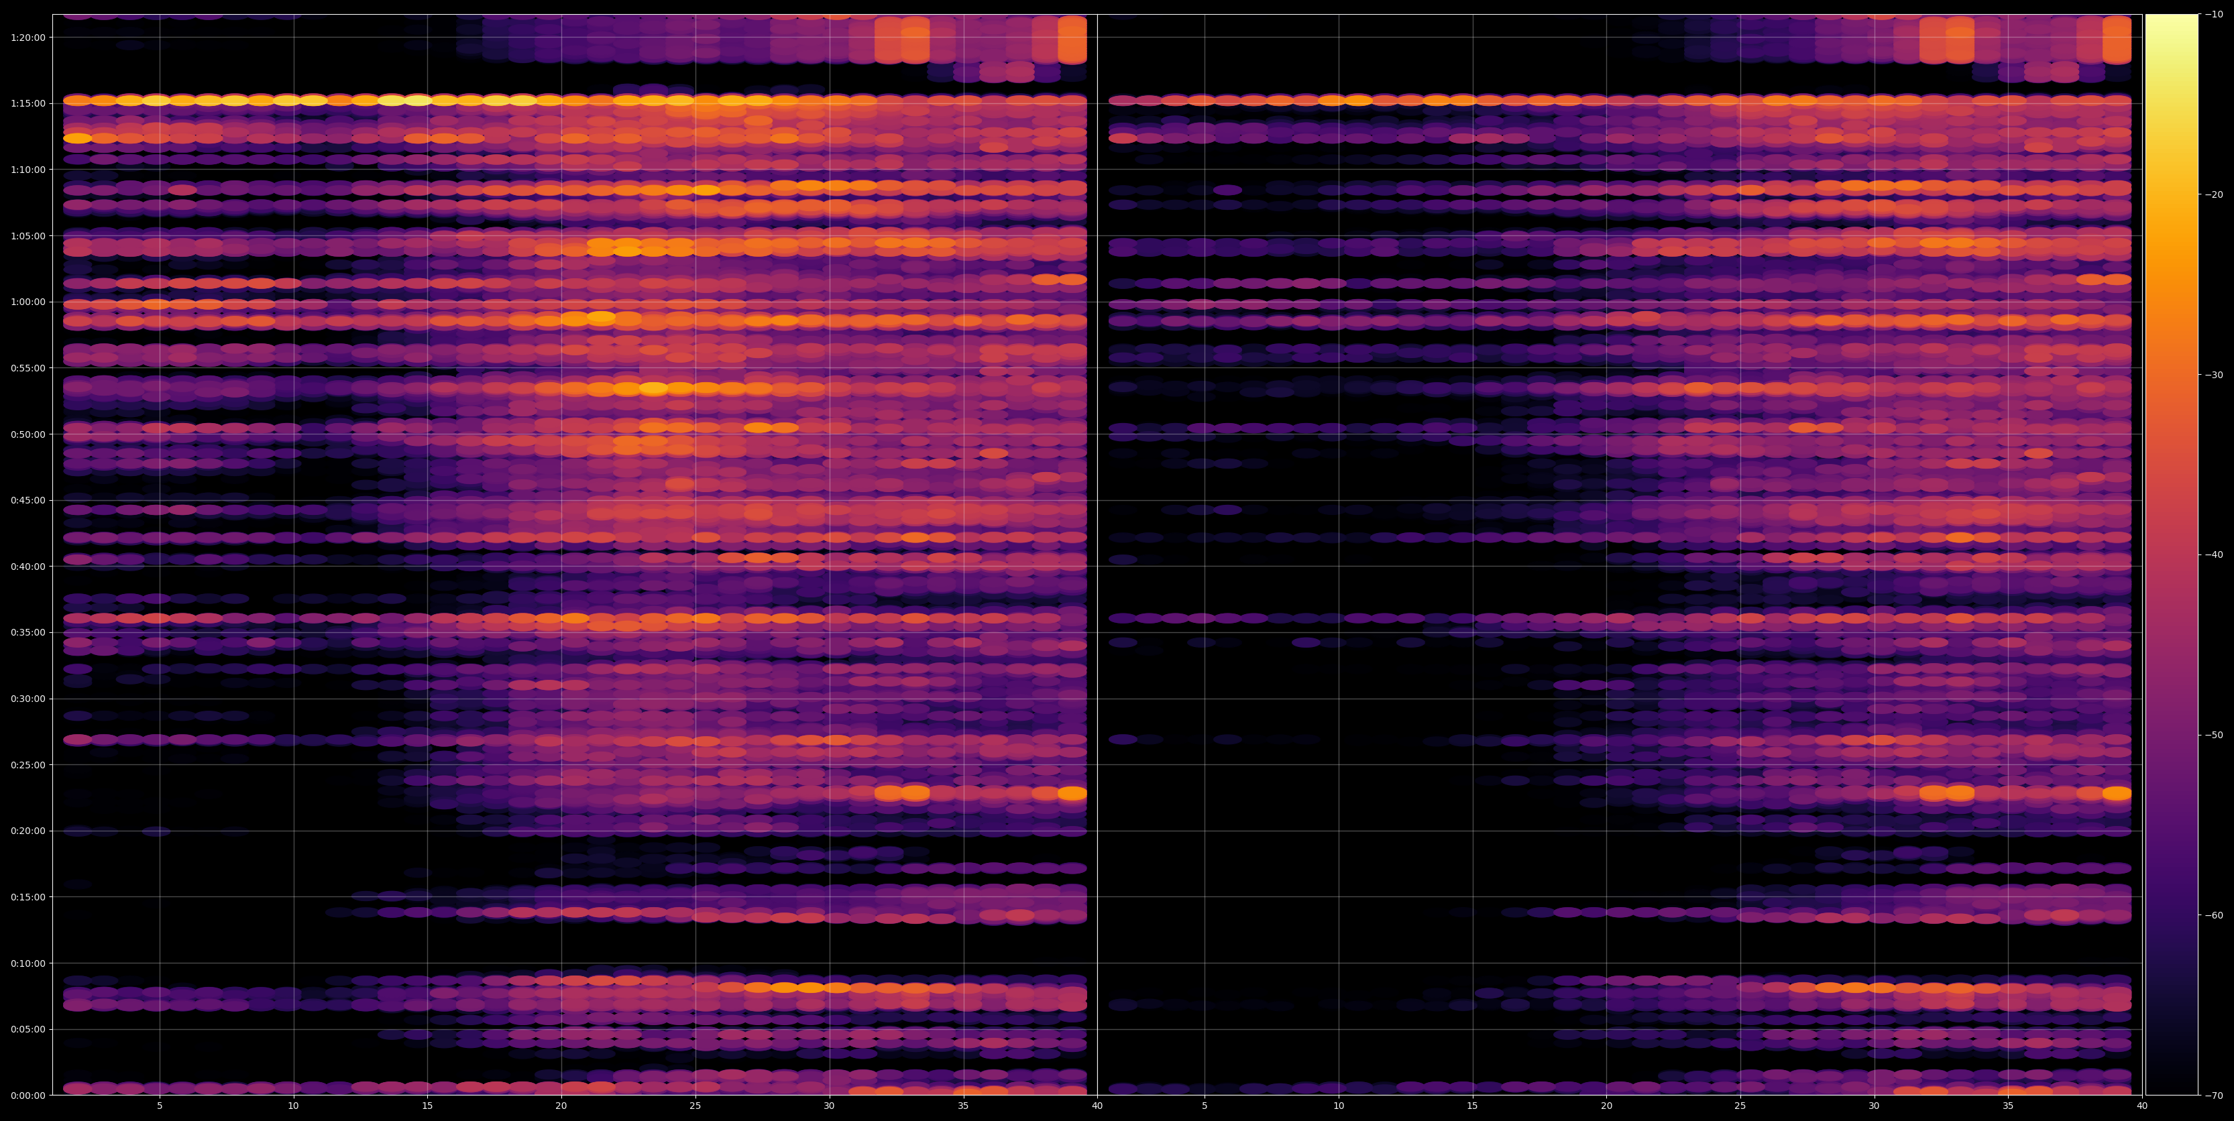Select the 1:20:00 y-axis tick label
The image size is (2234, 1121).
[x=27, y=38]
